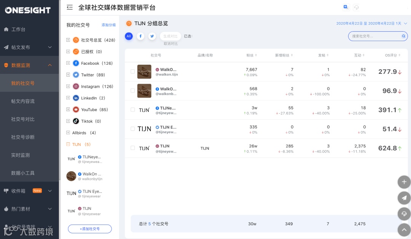Image resolution: width=411 pixels, height=239 pixels.
Task: Expand the 帖文发布 menu
Action: pyautogui.click(x=29, y=47)
